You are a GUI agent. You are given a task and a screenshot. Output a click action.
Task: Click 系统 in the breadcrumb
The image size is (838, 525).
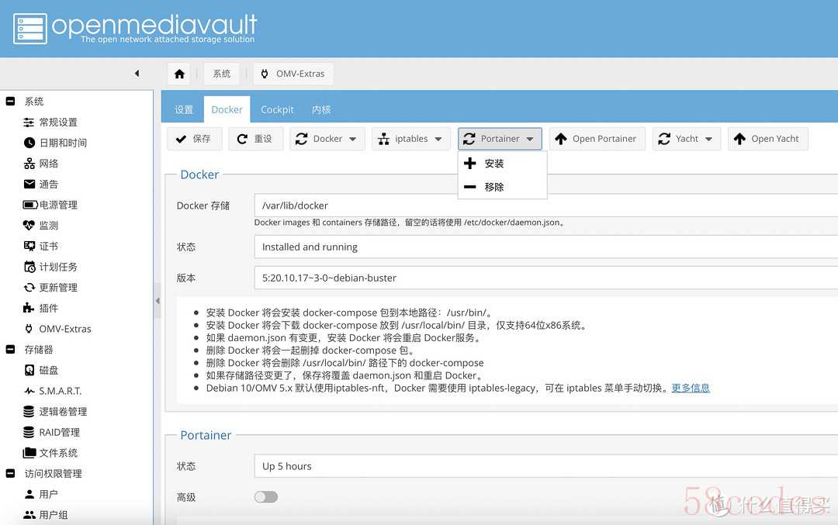(x=221, y=74)
